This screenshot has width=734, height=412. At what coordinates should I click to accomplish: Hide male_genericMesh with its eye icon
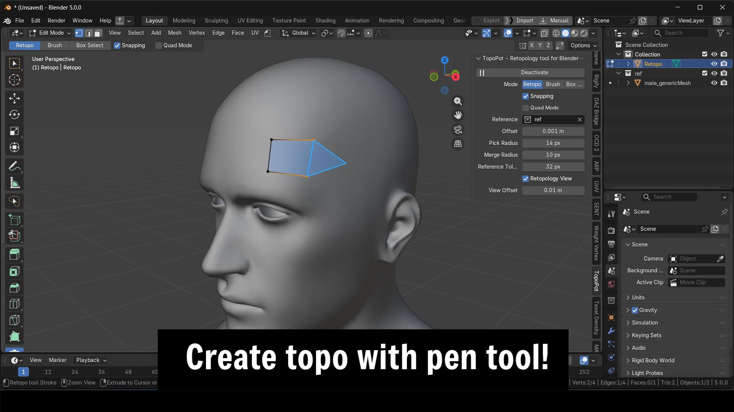(x=714, y=83)
